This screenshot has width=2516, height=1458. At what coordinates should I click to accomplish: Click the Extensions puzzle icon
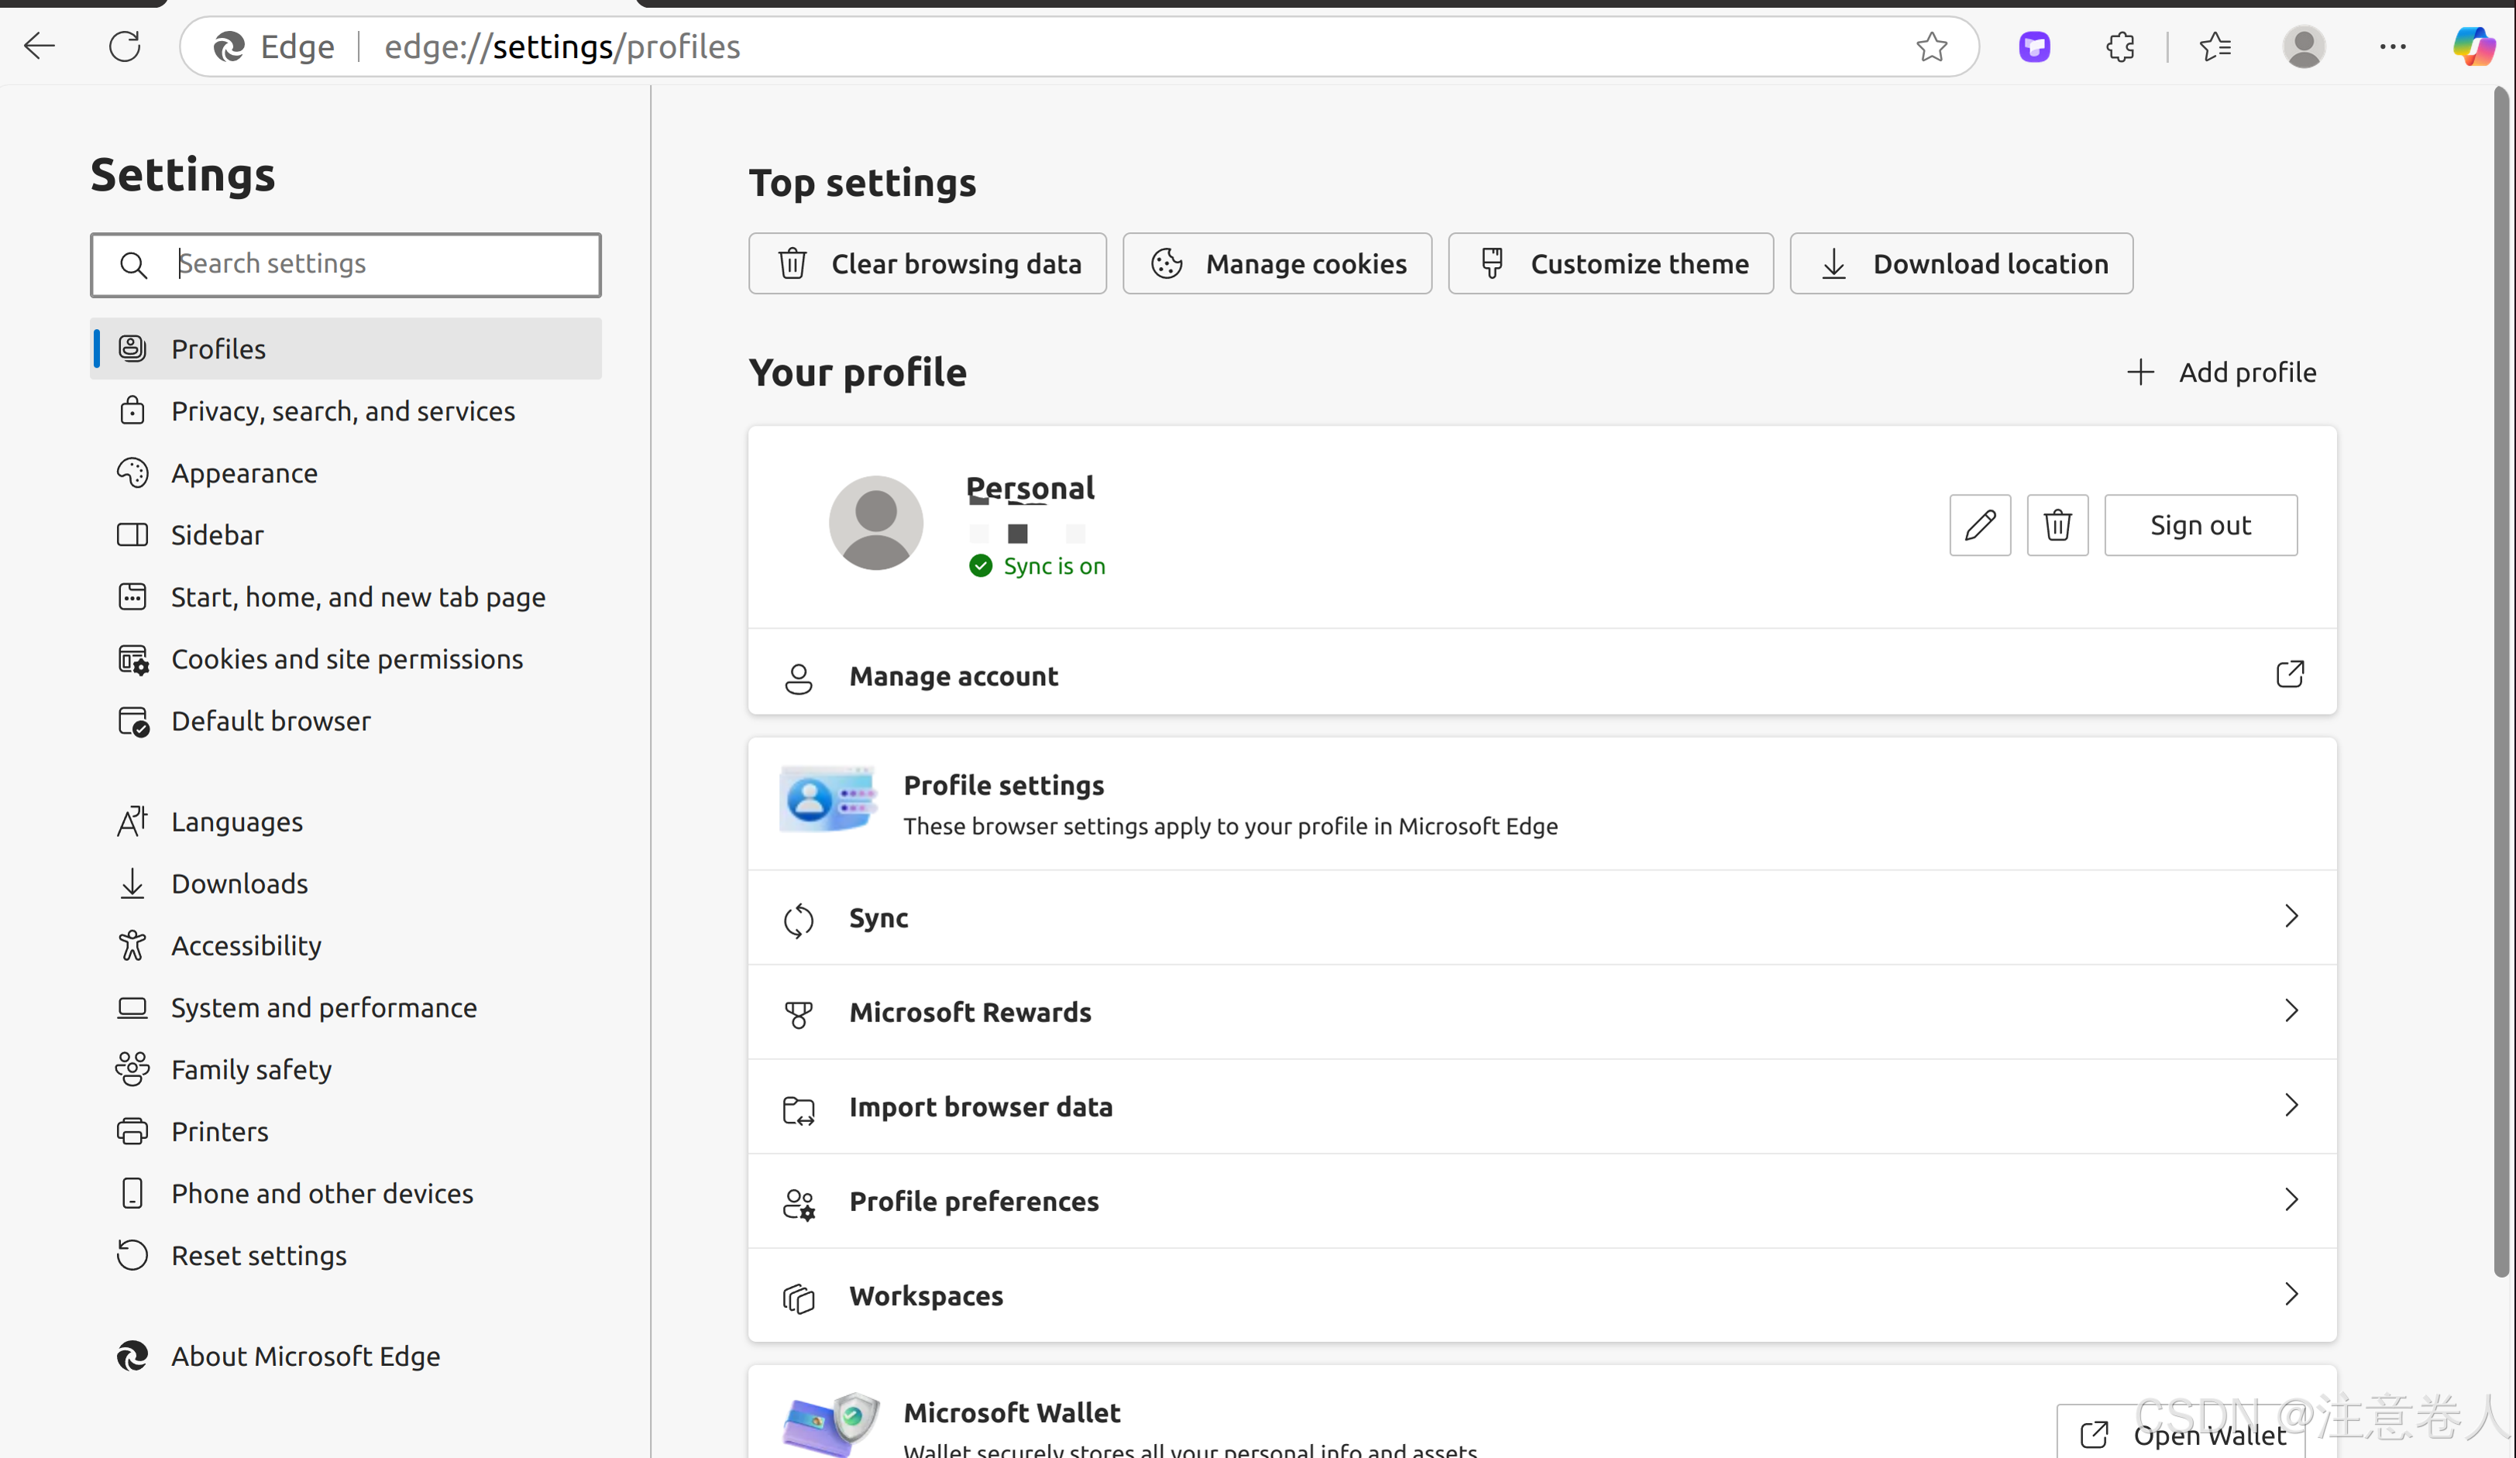pyautogui.click(x=2119, y=47)
